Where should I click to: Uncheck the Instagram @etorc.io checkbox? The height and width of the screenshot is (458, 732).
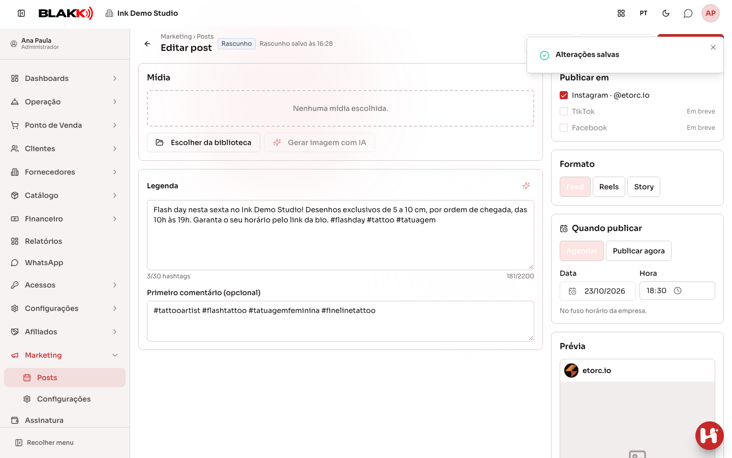click(x=564, y=95)
